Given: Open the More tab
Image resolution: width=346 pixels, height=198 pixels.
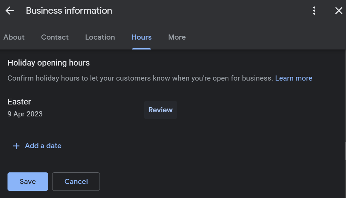Looking at the screenshot, I should (177, 37).
